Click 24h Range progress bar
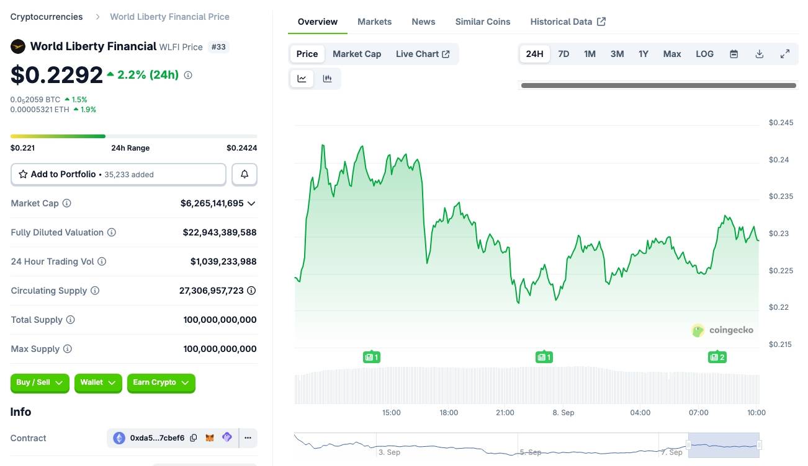This screenshot has width=808, height=466. [x=134, y=136]
